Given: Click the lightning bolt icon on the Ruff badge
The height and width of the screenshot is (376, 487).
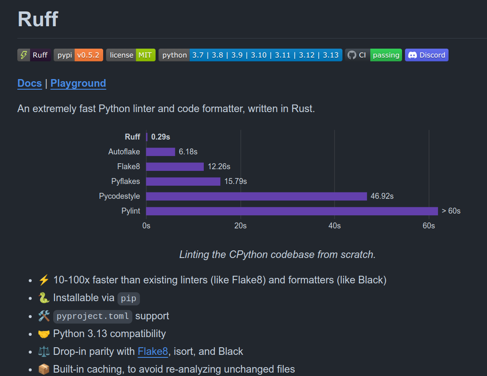Looking at the screenshot, I should tap(24, 55).
